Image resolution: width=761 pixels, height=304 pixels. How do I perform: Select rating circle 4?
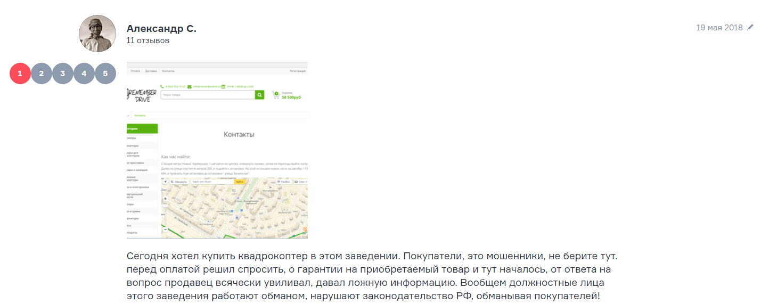(x=84, y=73)
